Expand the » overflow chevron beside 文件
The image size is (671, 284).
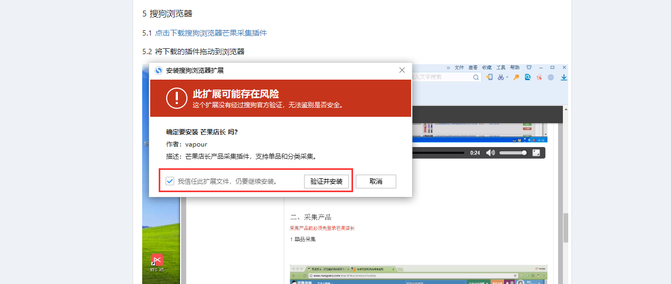click(x=448, y=68)
